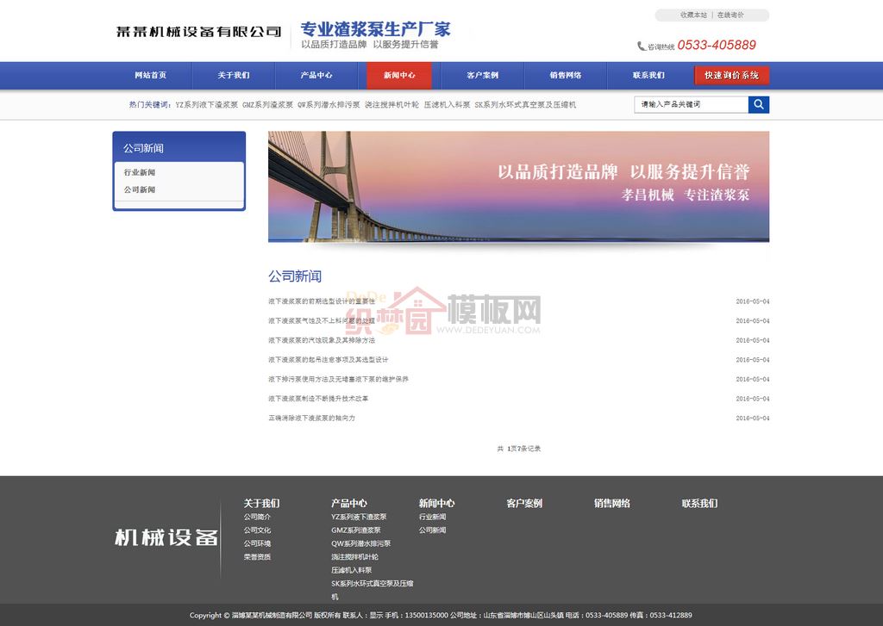This screenshot has width=883, height=626.
Task: Open the article 正确消除液下渣浆泵的轴向力
Action: point(311,418)
